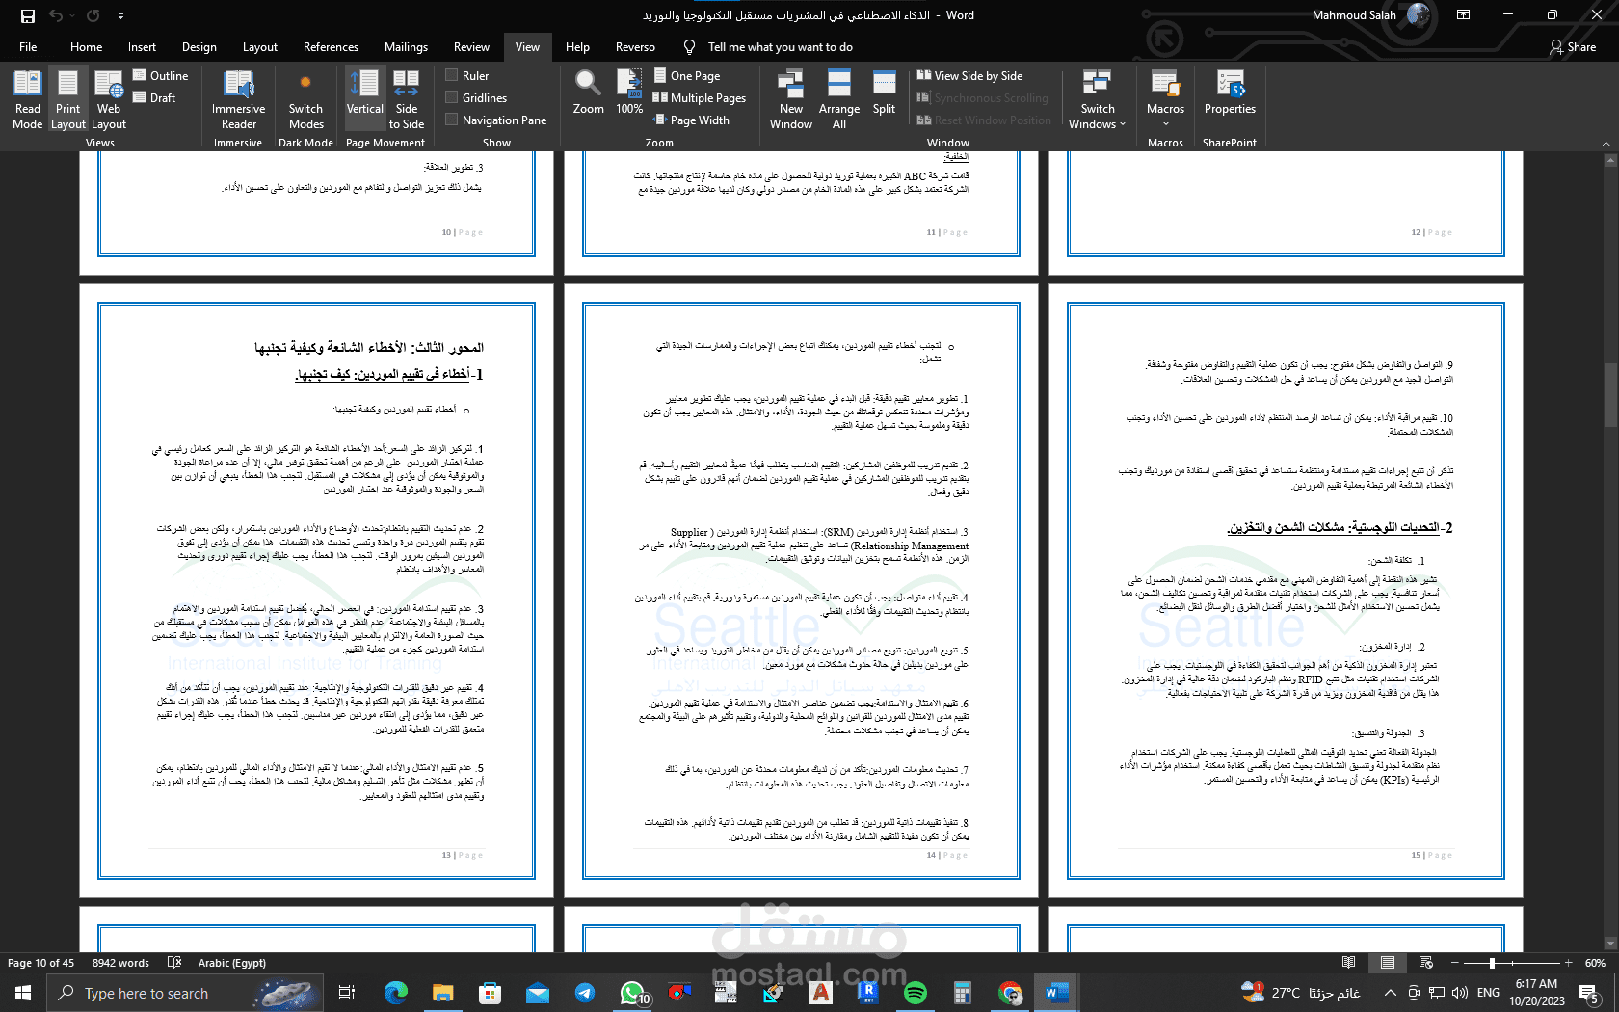This screenshot has height=1012, width=1619.
Task: Switch to Read Mode view
Action: [x=27, y=99]
